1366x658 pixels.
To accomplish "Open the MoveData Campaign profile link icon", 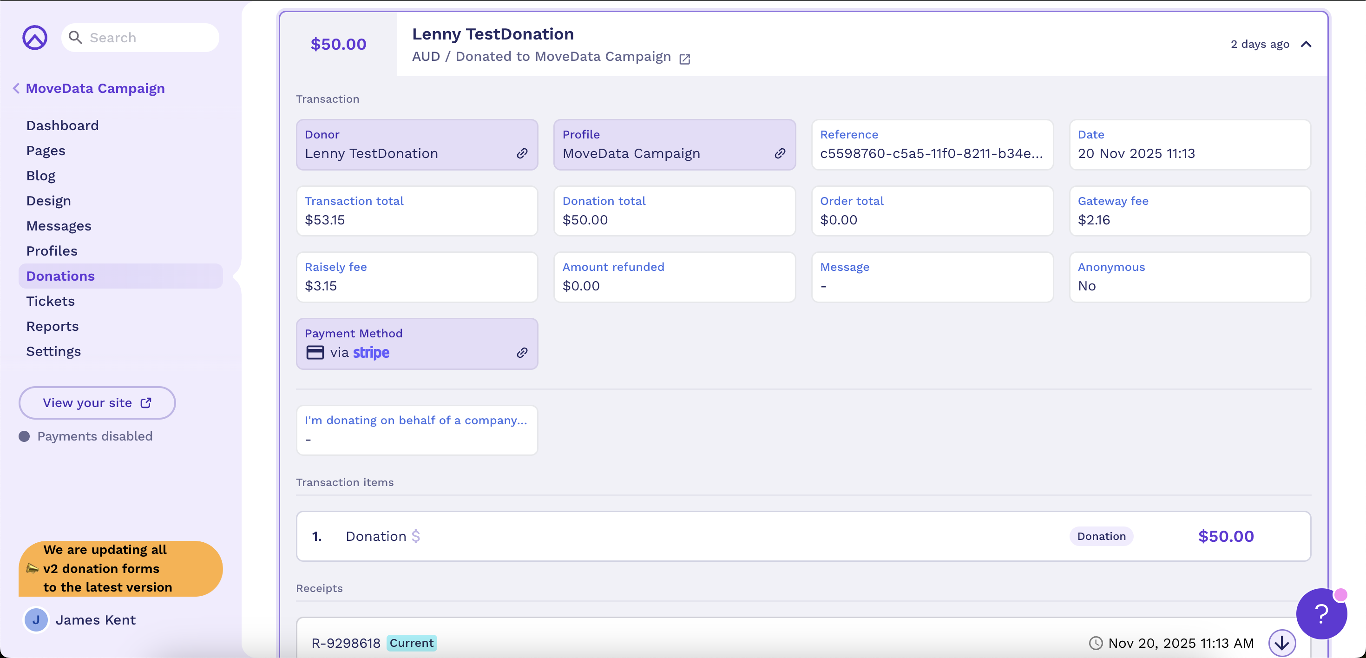I will pos(780,153).
